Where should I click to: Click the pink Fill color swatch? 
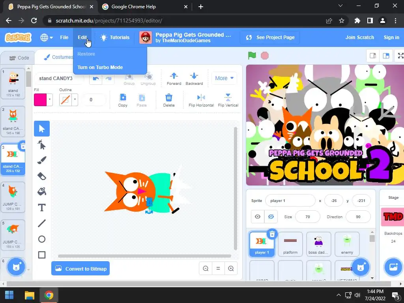click(x=40, y=100)
